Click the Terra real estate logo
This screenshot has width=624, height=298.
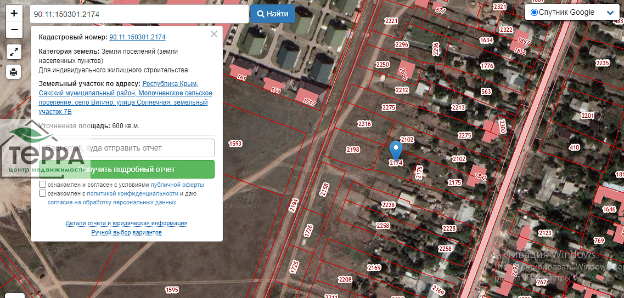pos(44,151)
